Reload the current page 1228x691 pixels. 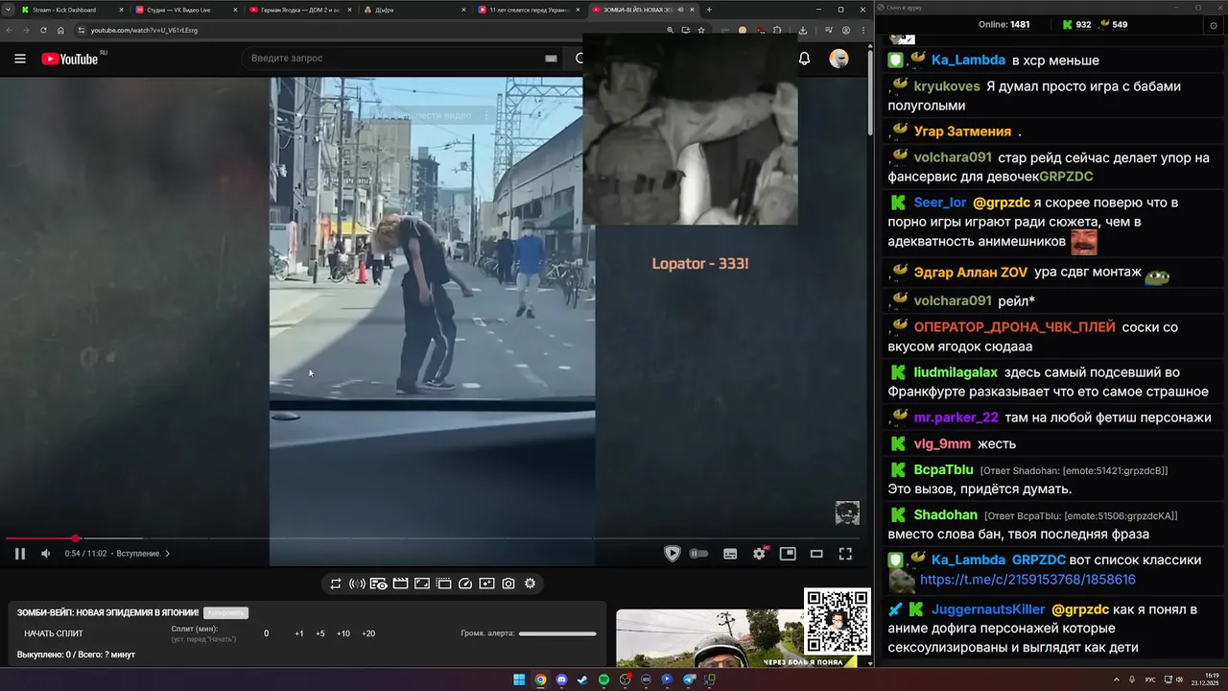(43, 30)
